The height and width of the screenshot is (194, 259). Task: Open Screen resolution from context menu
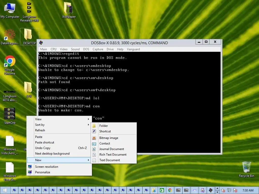(59, 167)
